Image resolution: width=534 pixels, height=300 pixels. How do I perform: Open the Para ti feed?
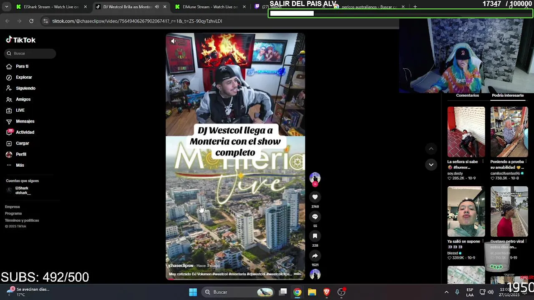tap(17, 66)
